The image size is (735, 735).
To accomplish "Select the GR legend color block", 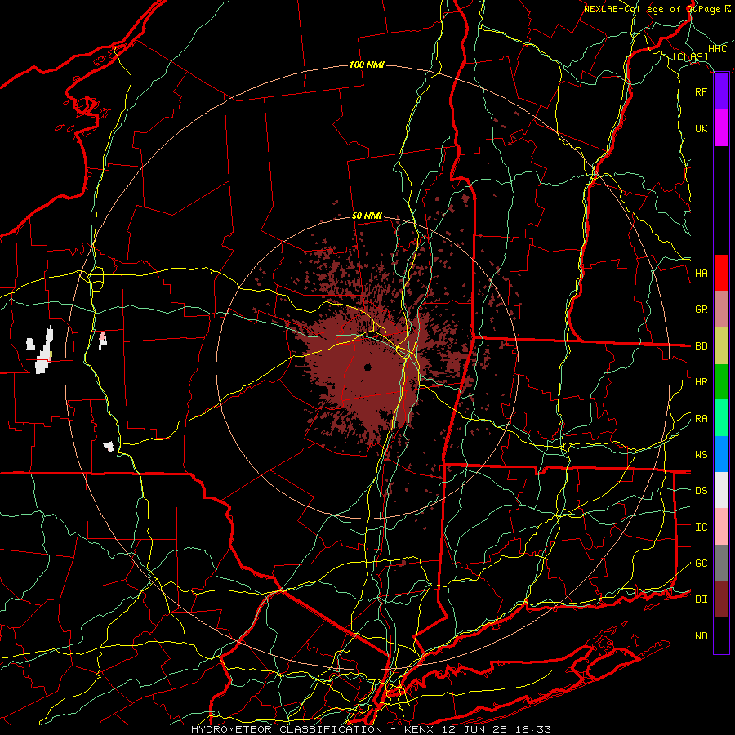I will [721, 310].
